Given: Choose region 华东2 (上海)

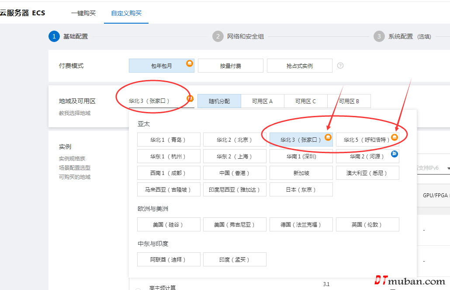Looking at the screenshot, I should [235, 156].
